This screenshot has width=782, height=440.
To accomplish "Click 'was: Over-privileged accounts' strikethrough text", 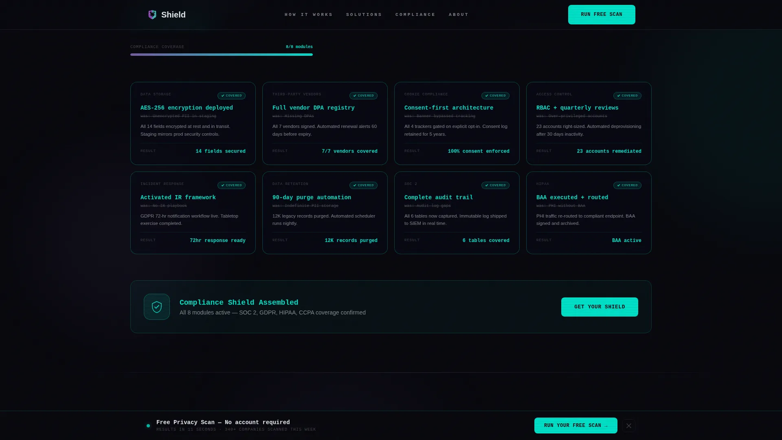I will (x=572, y=116).
